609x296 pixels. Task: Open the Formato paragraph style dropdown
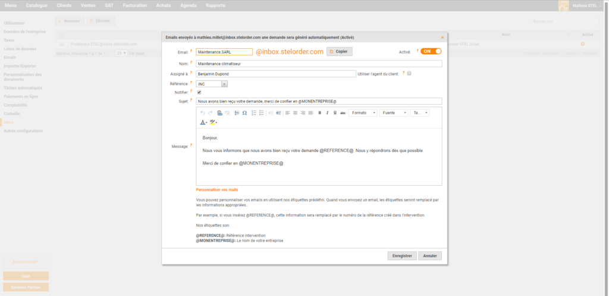pos(363,113)
